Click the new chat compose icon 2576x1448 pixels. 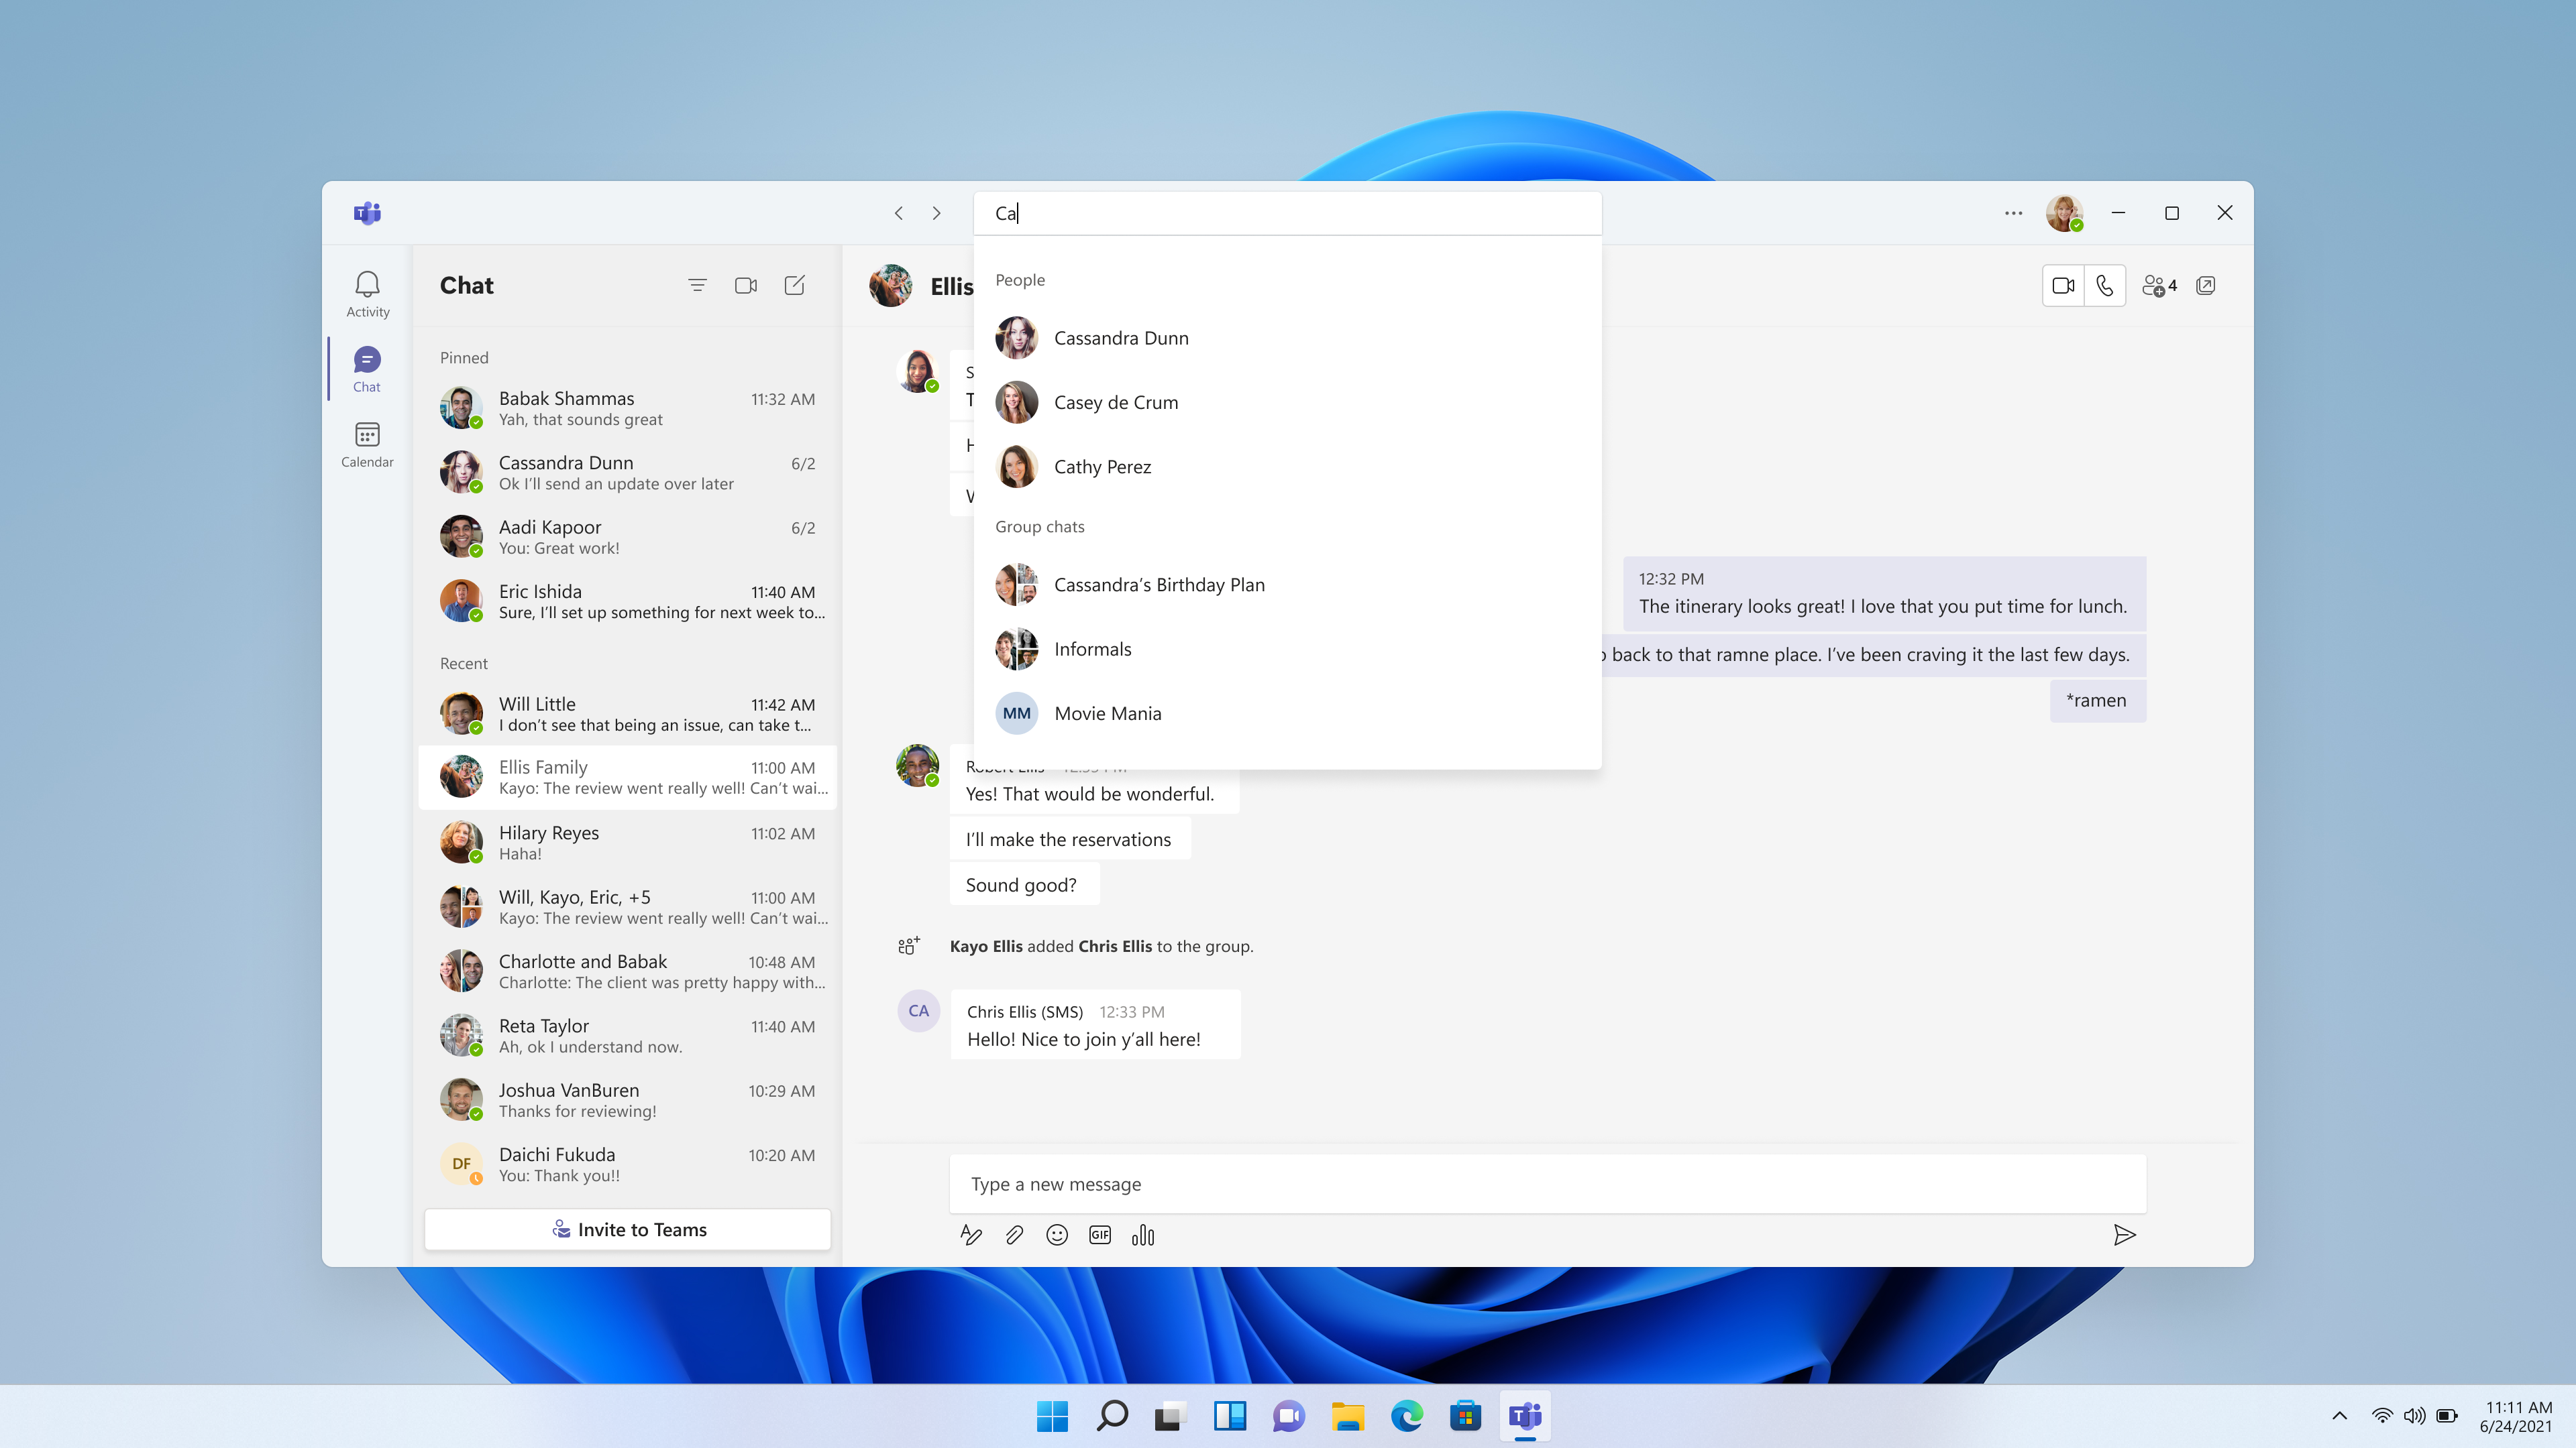click(794, 285)
